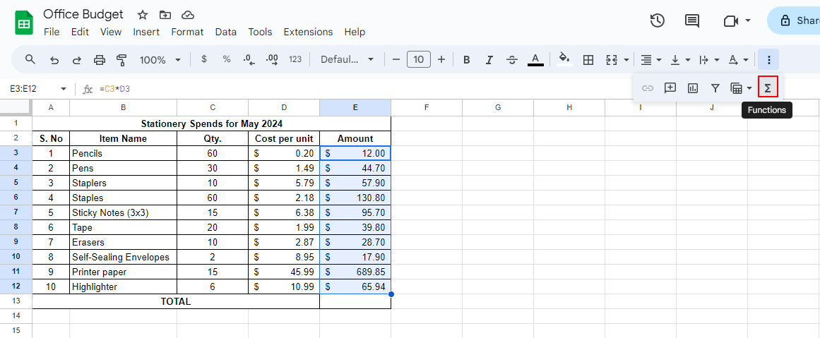Open the File menu

[x=52, y=32]
